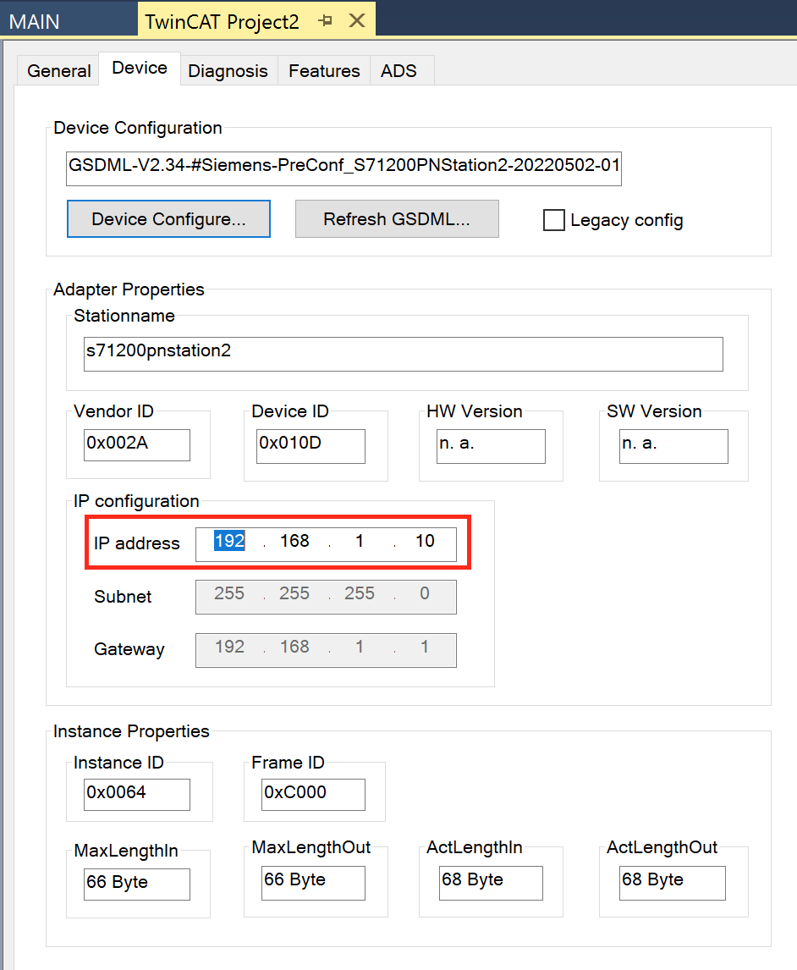The height and width of the screenshot is (970, 797).
Task: Click the Device Configure... button
Action: click(169, 219)
